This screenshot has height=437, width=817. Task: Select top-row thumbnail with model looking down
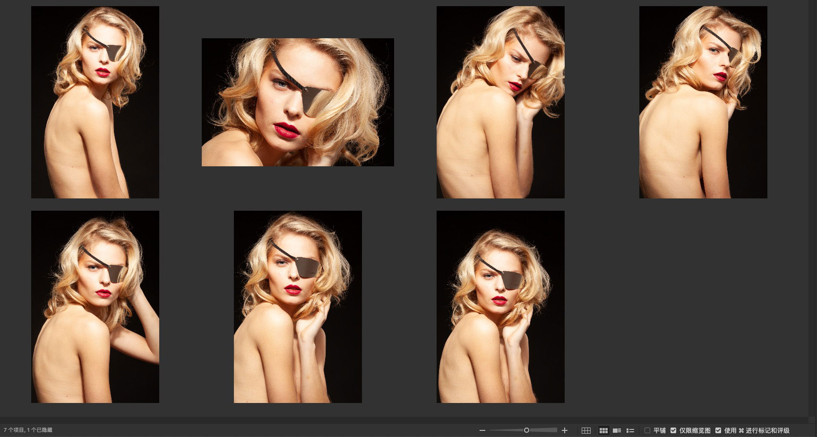[500, 102]
